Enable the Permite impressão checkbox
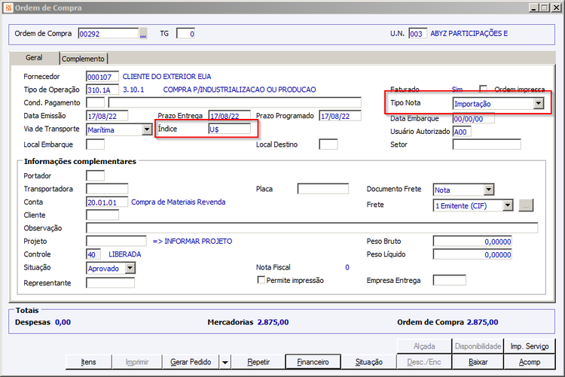The image size is (565, 377). pyautogui.click(x=261, y=280)
